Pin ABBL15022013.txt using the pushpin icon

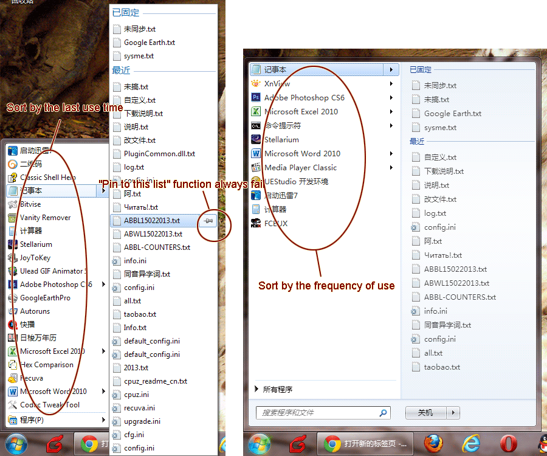(x=208, y=221)
